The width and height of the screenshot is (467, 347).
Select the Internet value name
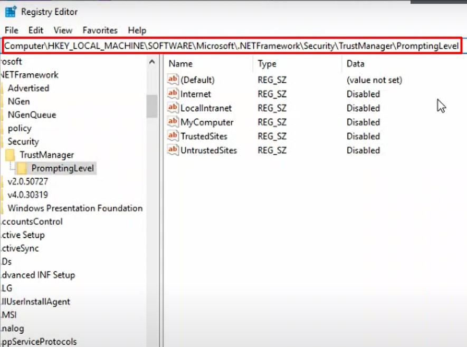[196, 94]
